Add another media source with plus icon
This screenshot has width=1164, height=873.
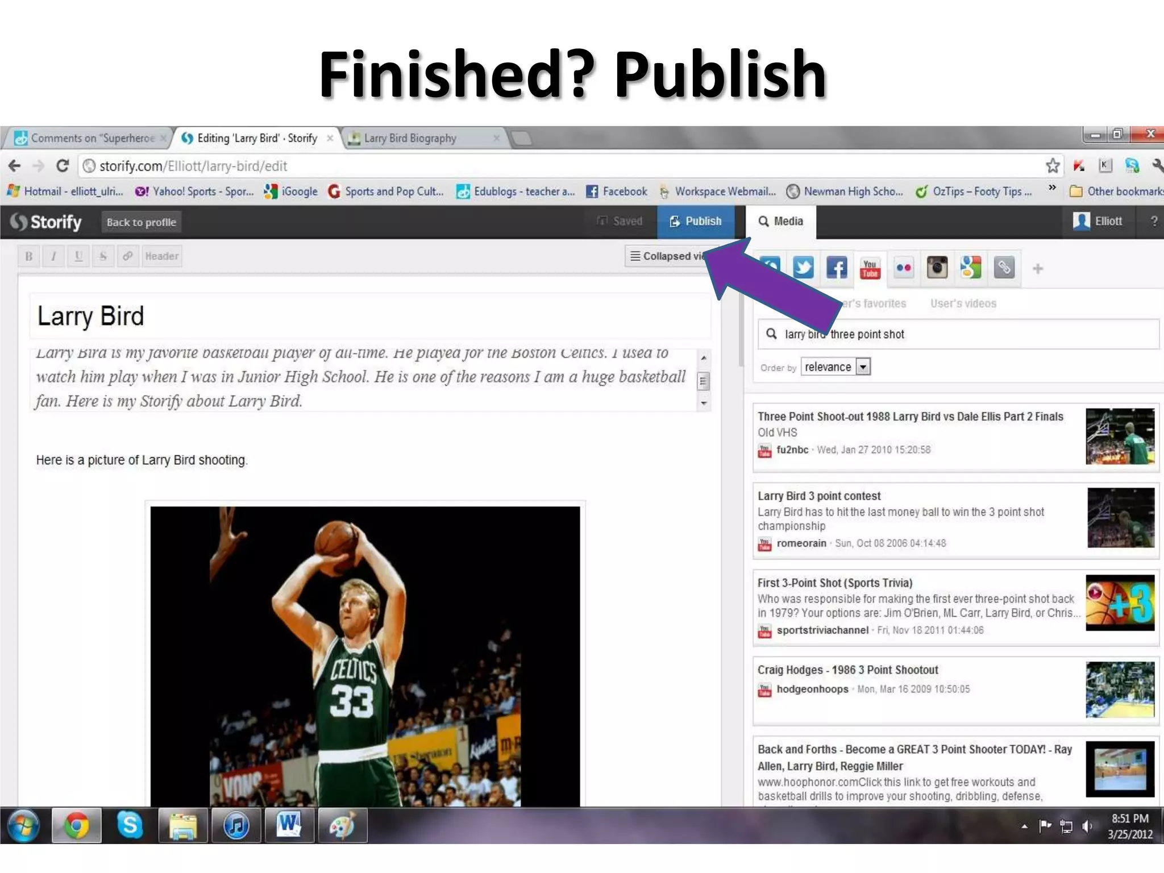[x=1038, y=269]
